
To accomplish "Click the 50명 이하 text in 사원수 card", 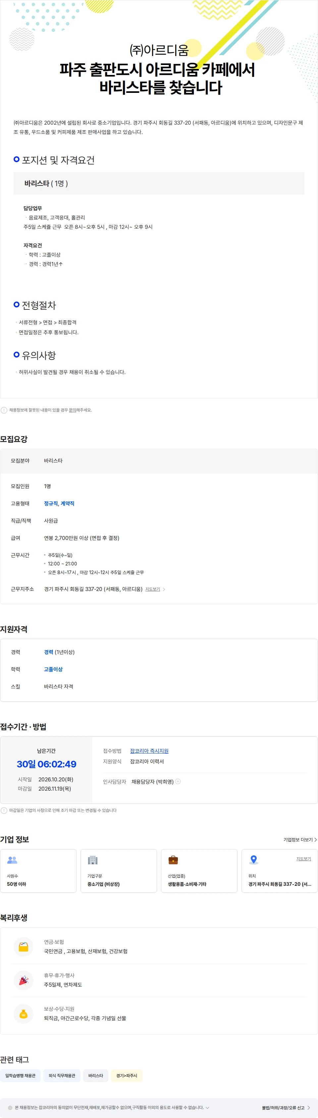I will pos(17,884).
